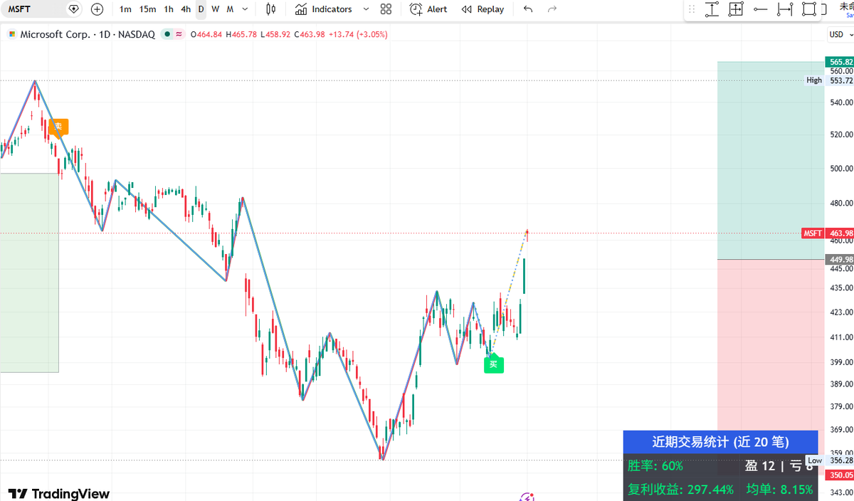Image resolution: width=854 pixels, height=501 pixels.
Task: Click the 近期交易统计 table header
Action: [720, 442]
